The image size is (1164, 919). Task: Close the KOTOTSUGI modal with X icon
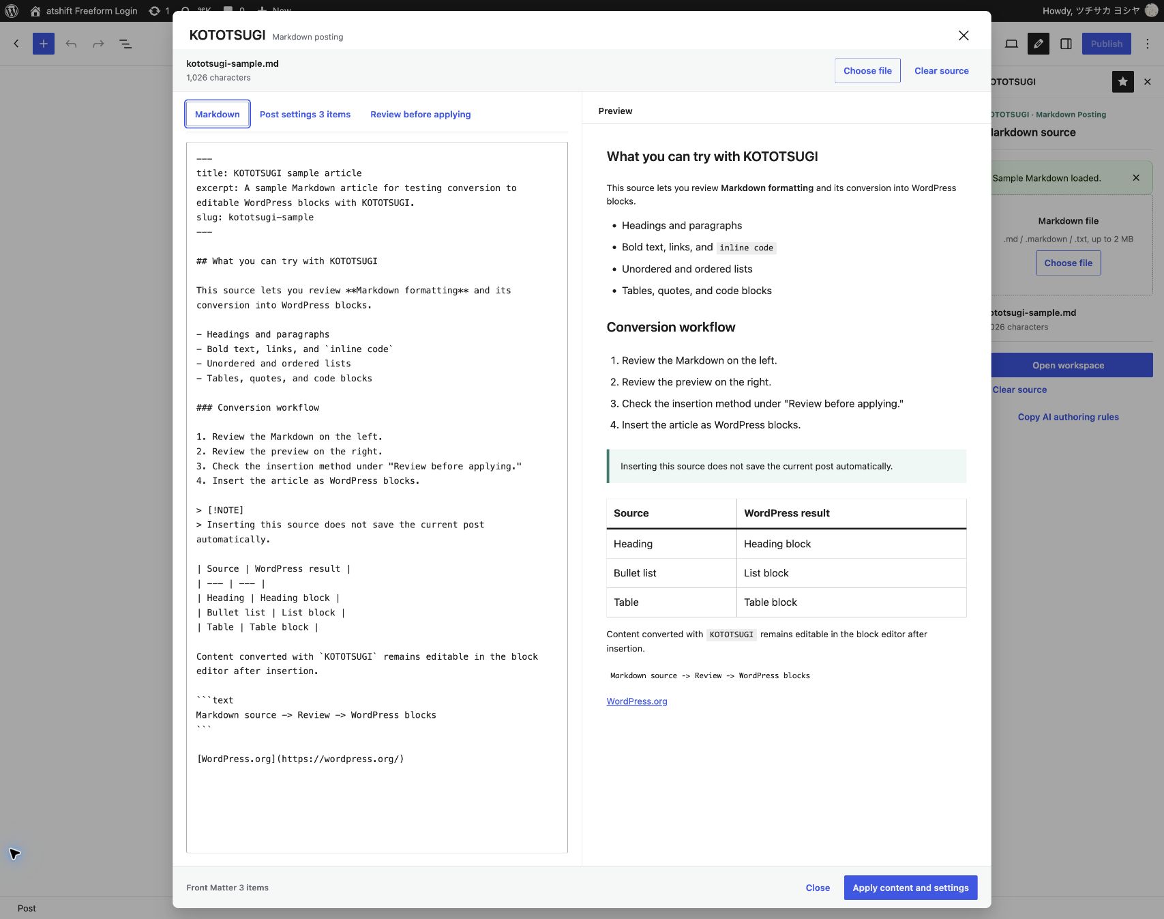click(x=964, y=35)
